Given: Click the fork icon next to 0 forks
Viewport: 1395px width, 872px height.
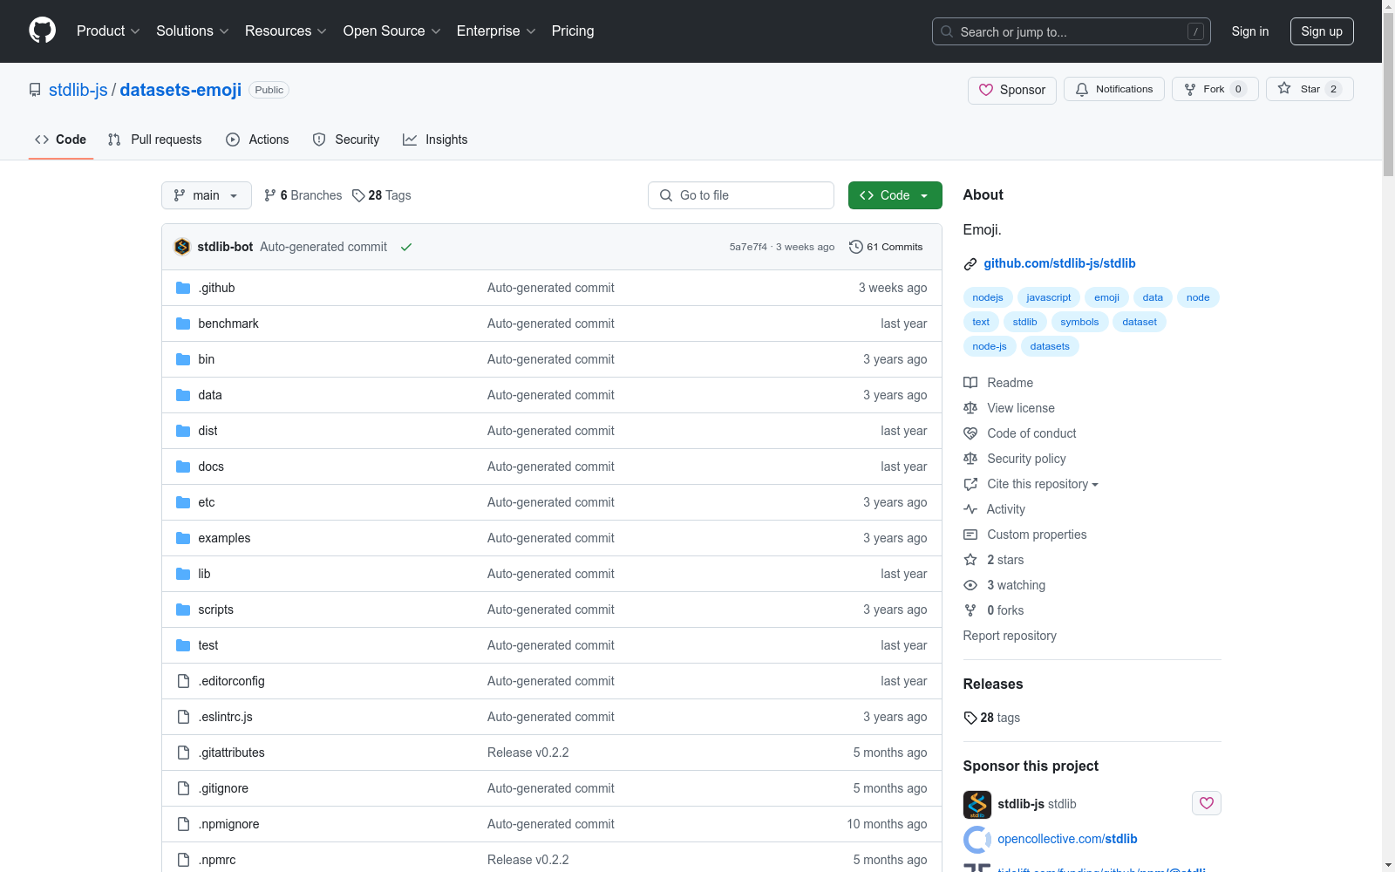Looking at the screenshot, I should [x=970, y=610].
